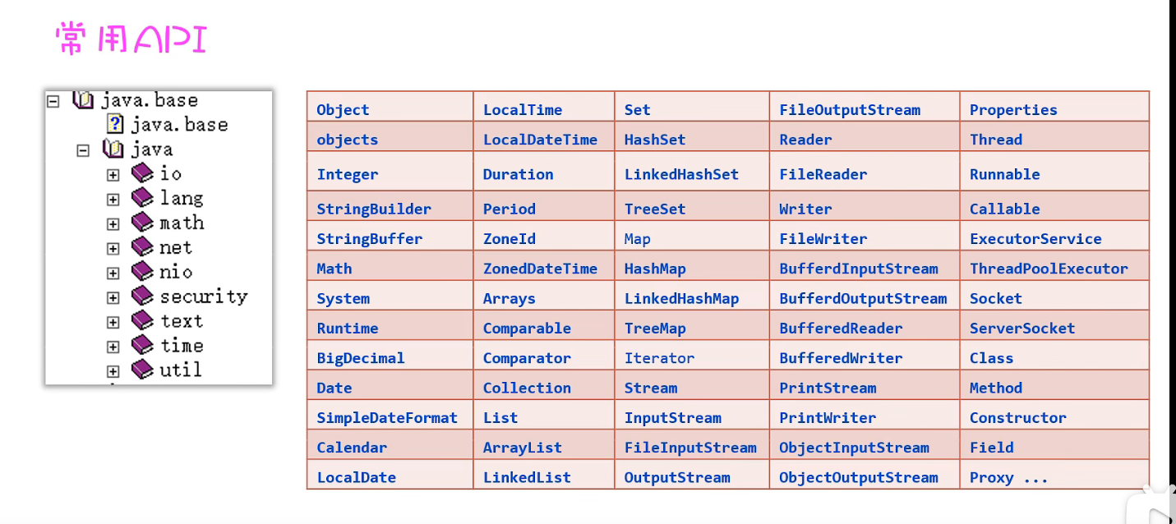1176x524 pixels.
Task: Expand the text package plus box
Action: tap(113, 323)
